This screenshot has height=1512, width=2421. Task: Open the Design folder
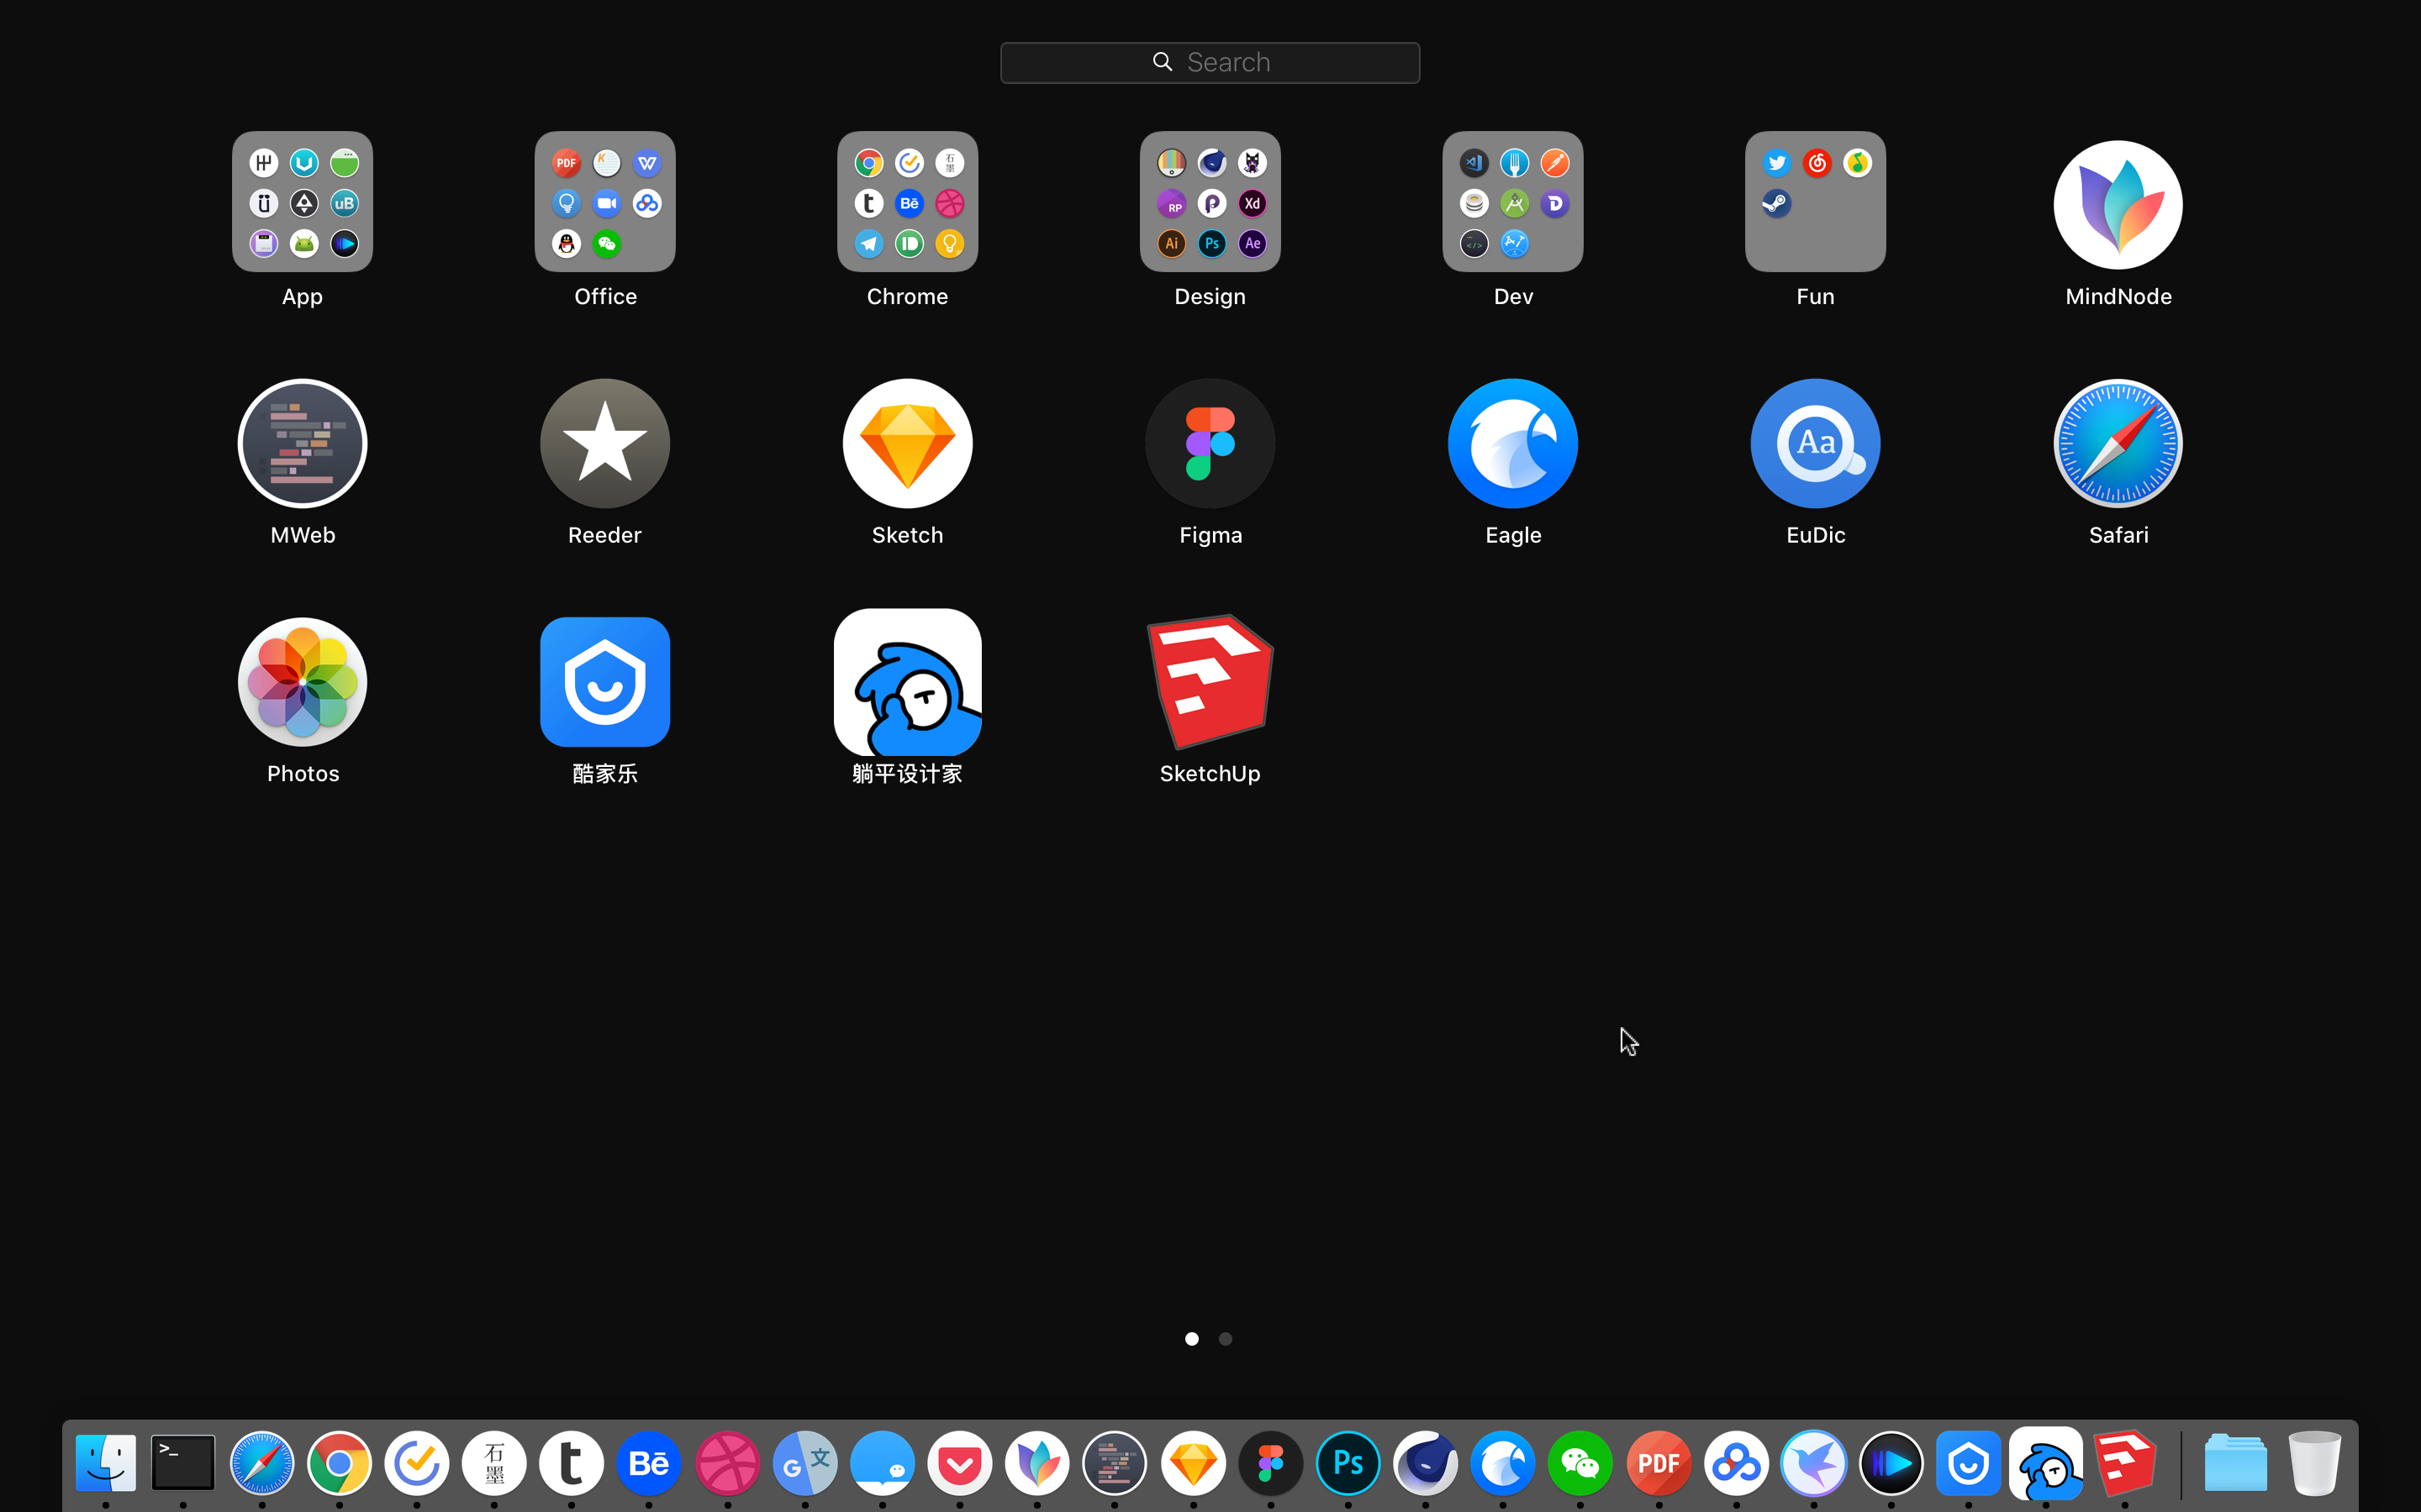pyautogui.click(x=1210, y=202)
